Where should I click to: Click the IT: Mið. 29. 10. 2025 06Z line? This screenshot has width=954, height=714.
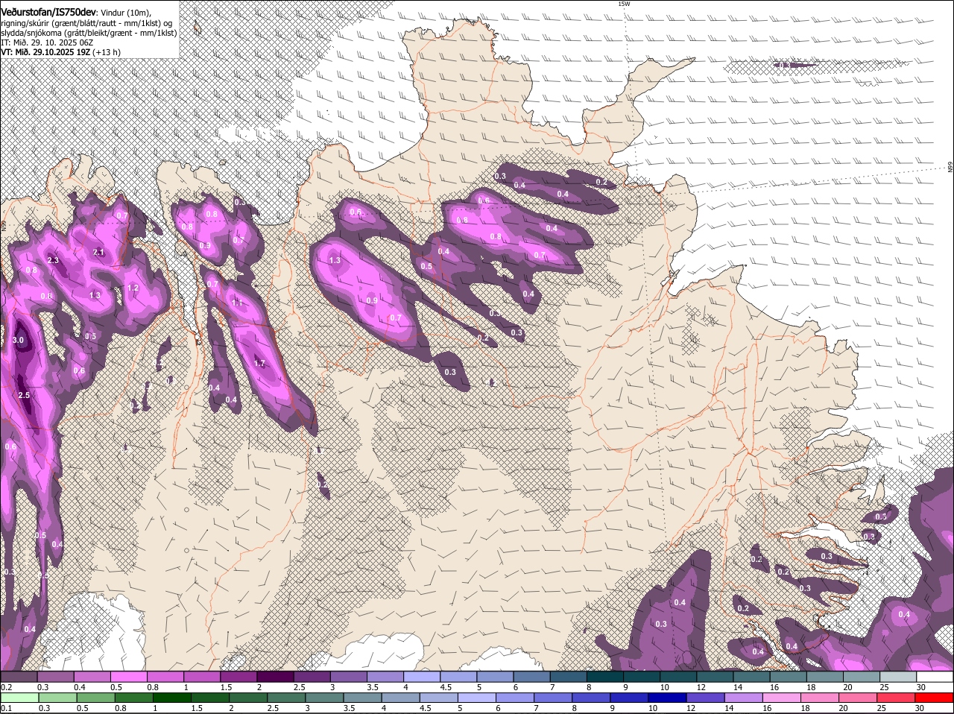(47, 42)
